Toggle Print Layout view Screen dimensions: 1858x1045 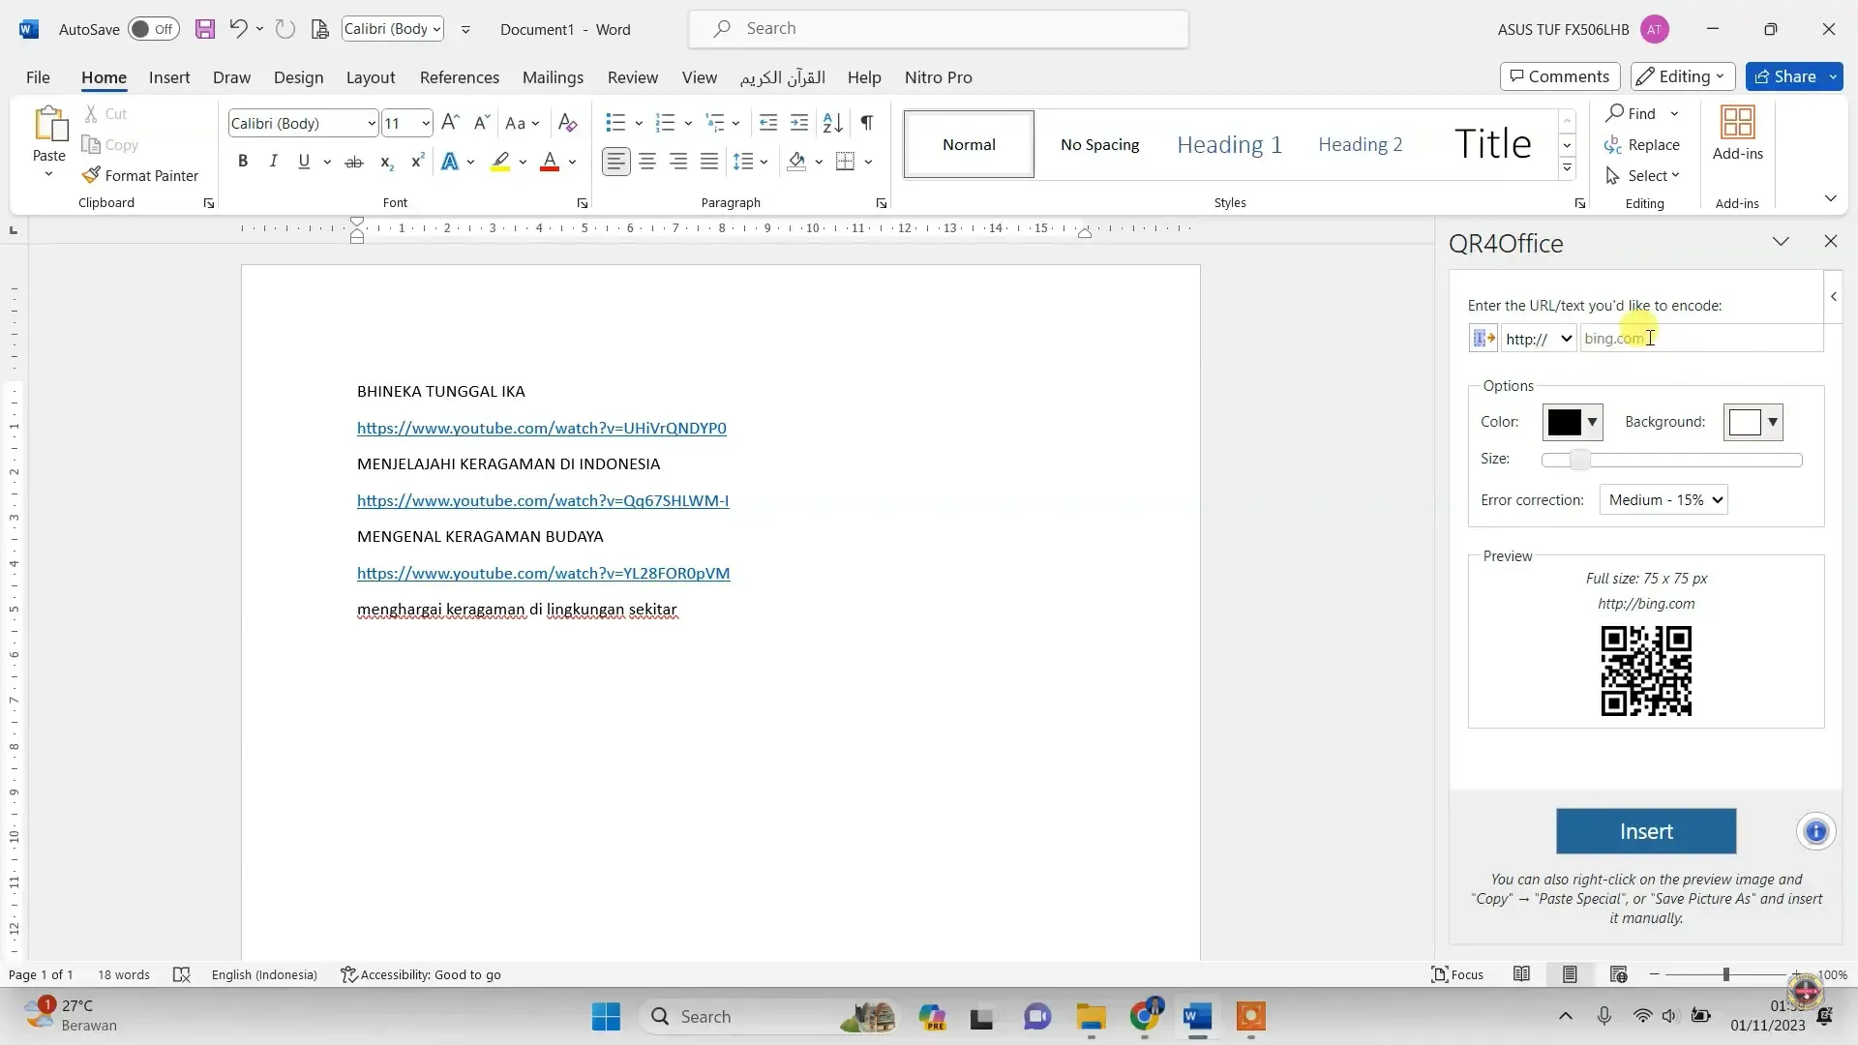(x=1571, y=974)
